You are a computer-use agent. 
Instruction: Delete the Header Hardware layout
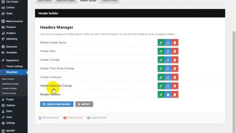coord(175,77)
